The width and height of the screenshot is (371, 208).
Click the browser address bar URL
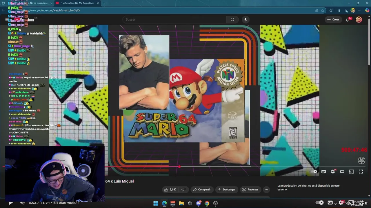point(51,10)
